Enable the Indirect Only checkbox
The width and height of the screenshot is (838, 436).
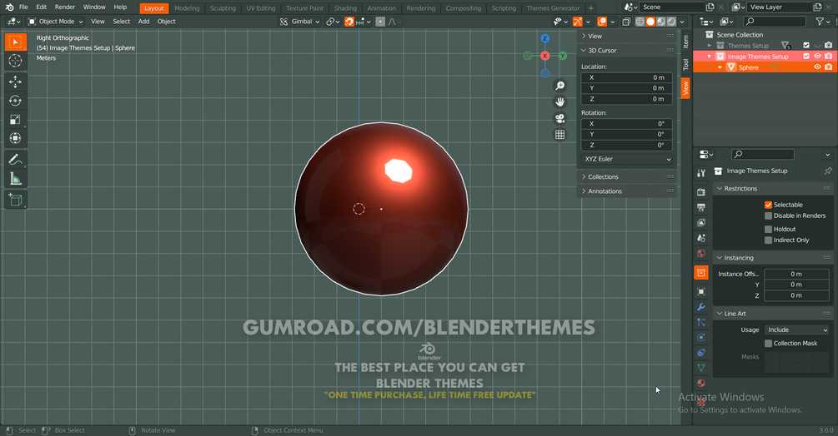coord(768,240)
